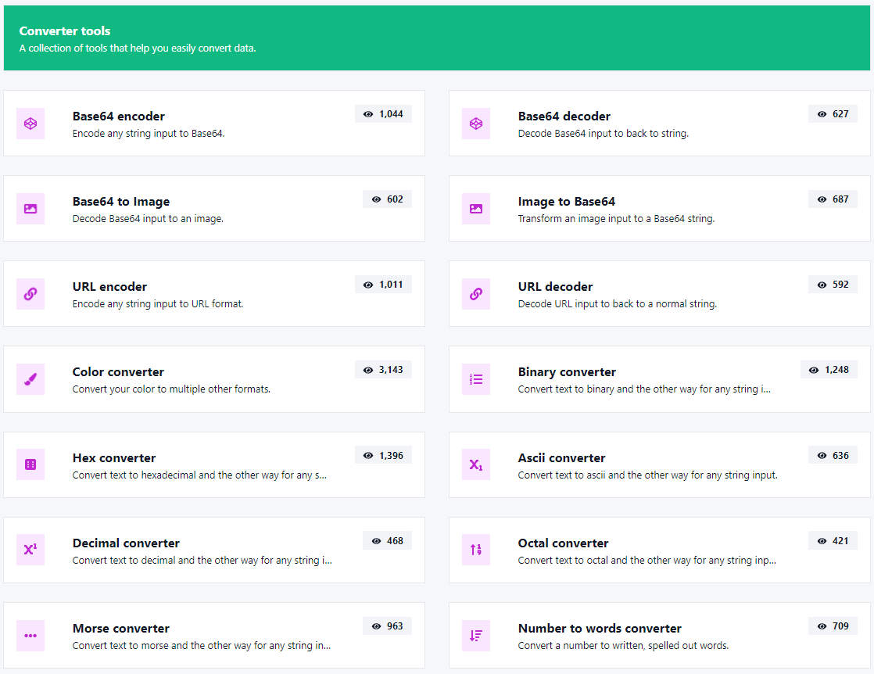Click the Number to words sort icon
874x674 pixels.
[x=475, y=636]
